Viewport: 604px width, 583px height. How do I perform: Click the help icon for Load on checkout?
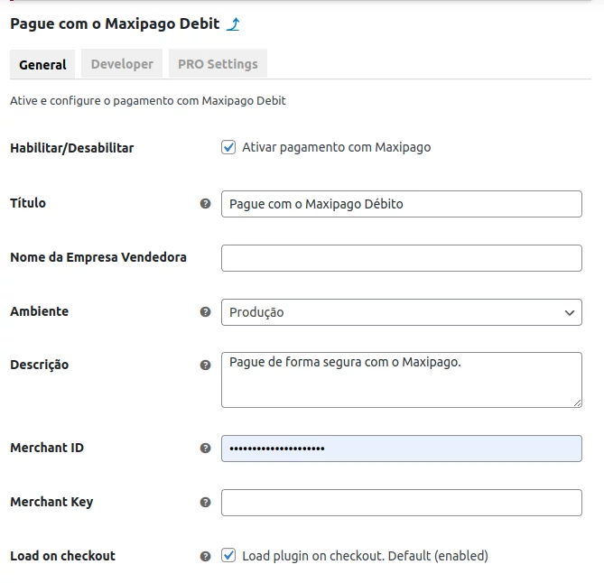[x=205, y=557]
